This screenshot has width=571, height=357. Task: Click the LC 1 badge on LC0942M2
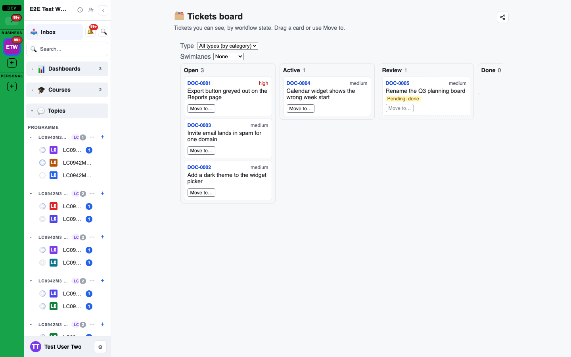(79, 138)
